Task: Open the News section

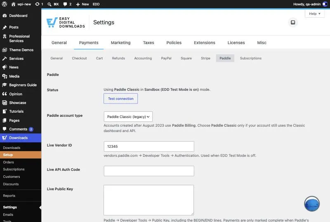Action: point(14,67)
